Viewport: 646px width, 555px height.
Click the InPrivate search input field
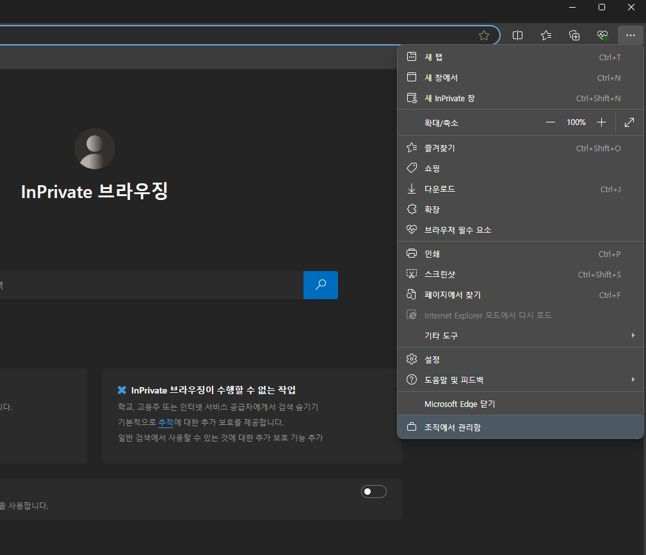click(x=152, y=285)
